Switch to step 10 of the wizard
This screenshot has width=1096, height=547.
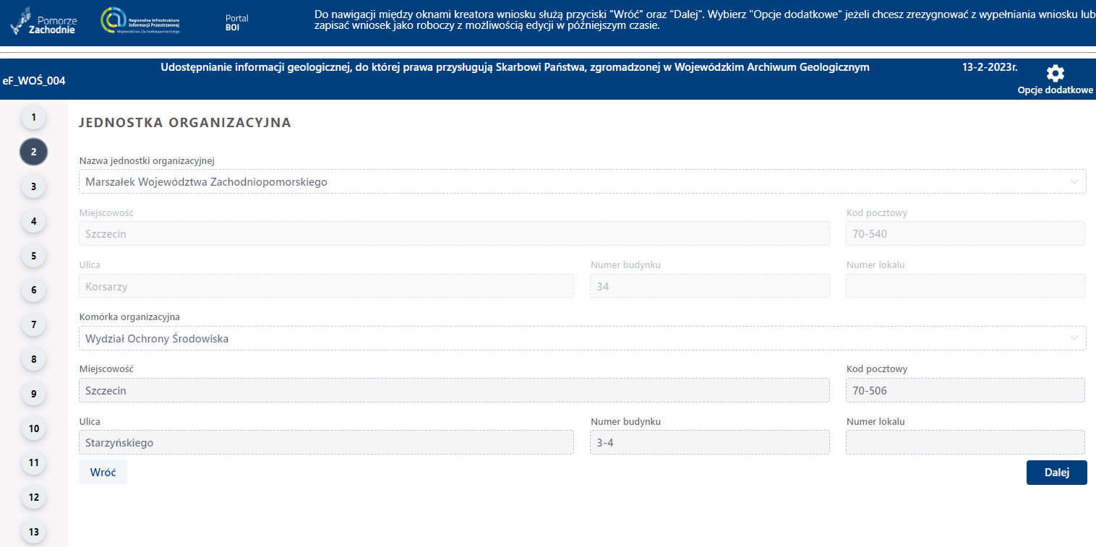pyautogui.click(x=34, y=428)
